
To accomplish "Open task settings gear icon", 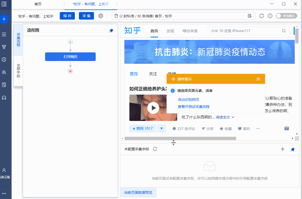I will pyautogui.click(x=101, y=16).
